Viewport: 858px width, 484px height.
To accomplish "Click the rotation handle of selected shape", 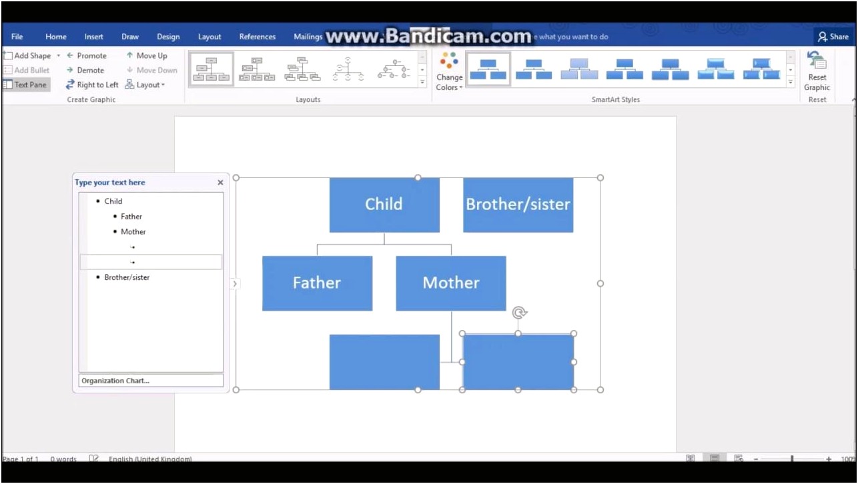I will (520, 313).
